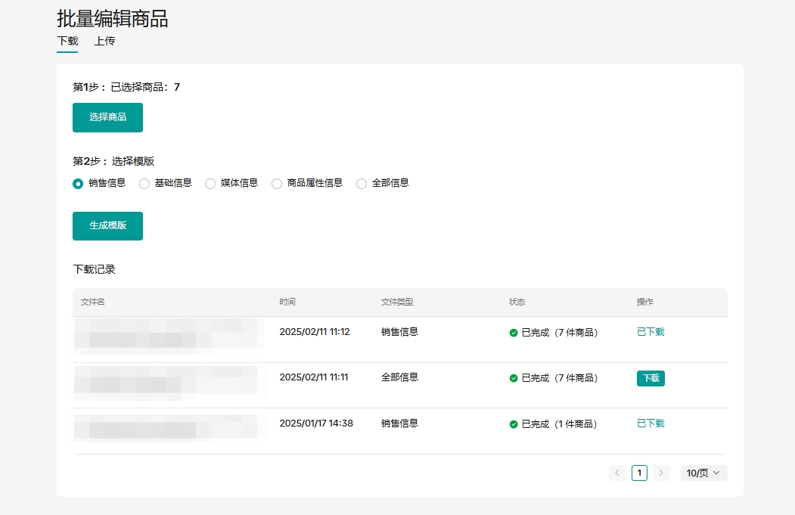The height and width of the screenshot is (515, 795).
Task: Click the 选择商品 button
Action: tap(107, 117)
